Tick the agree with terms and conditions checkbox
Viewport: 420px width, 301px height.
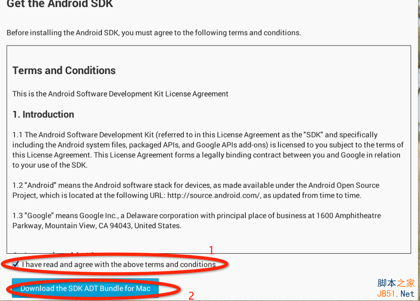point(16,264)
